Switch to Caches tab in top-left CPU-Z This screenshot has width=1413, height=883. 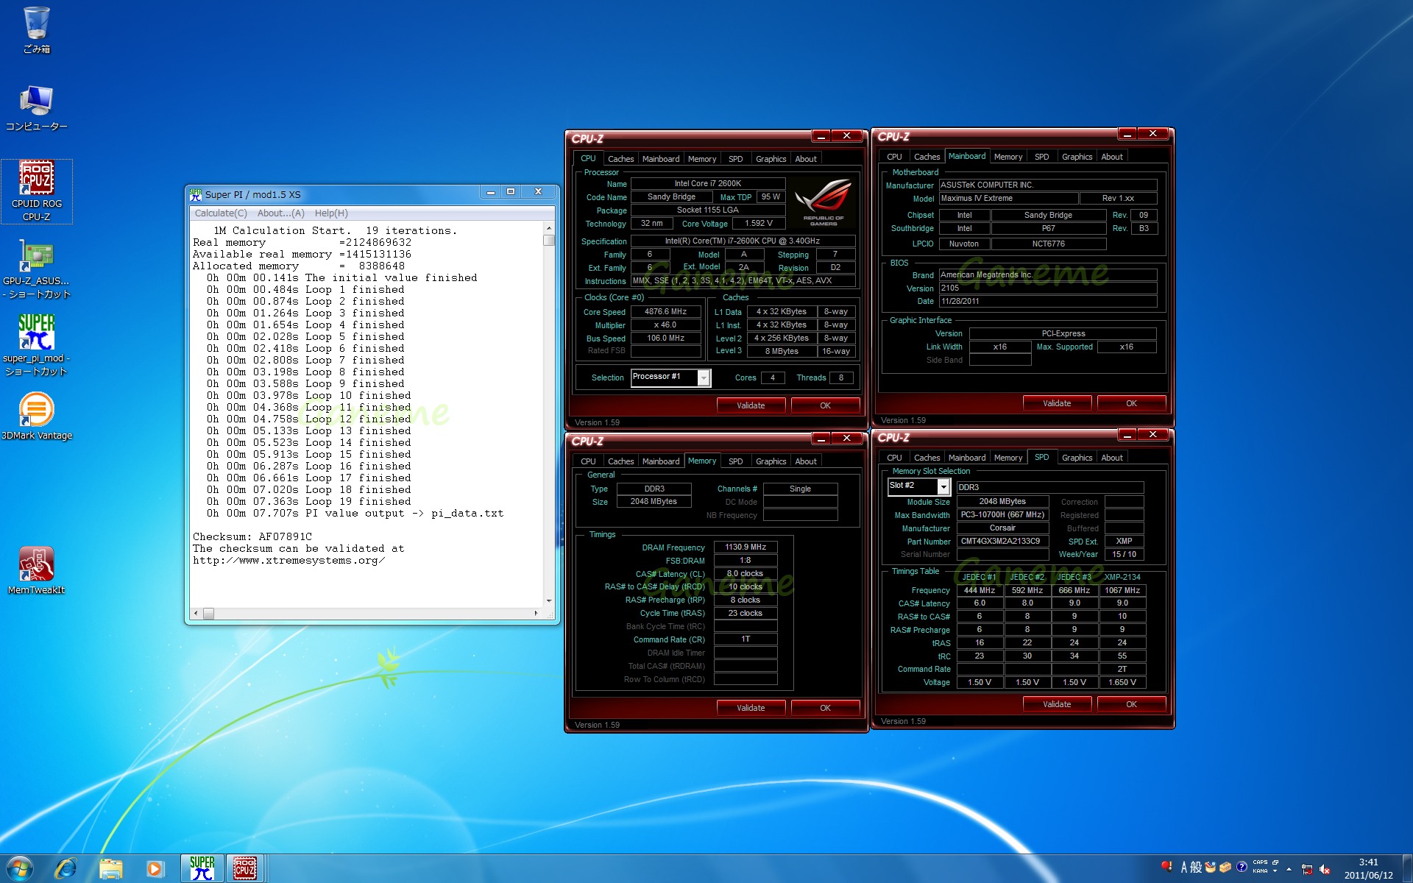pyautogui.click(x=620, y=159)
